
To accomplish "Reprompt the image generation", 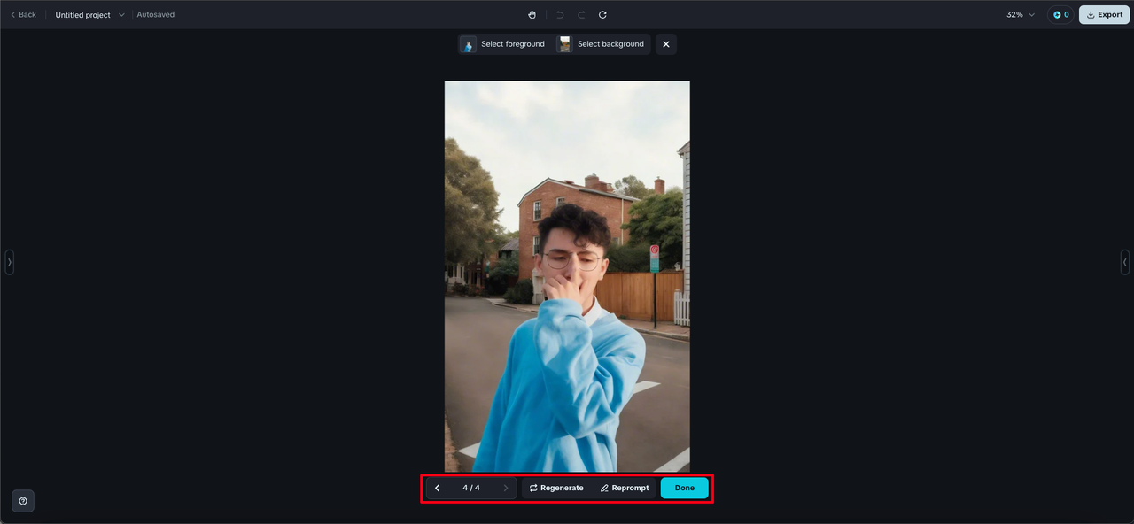I will coord(625,488).
